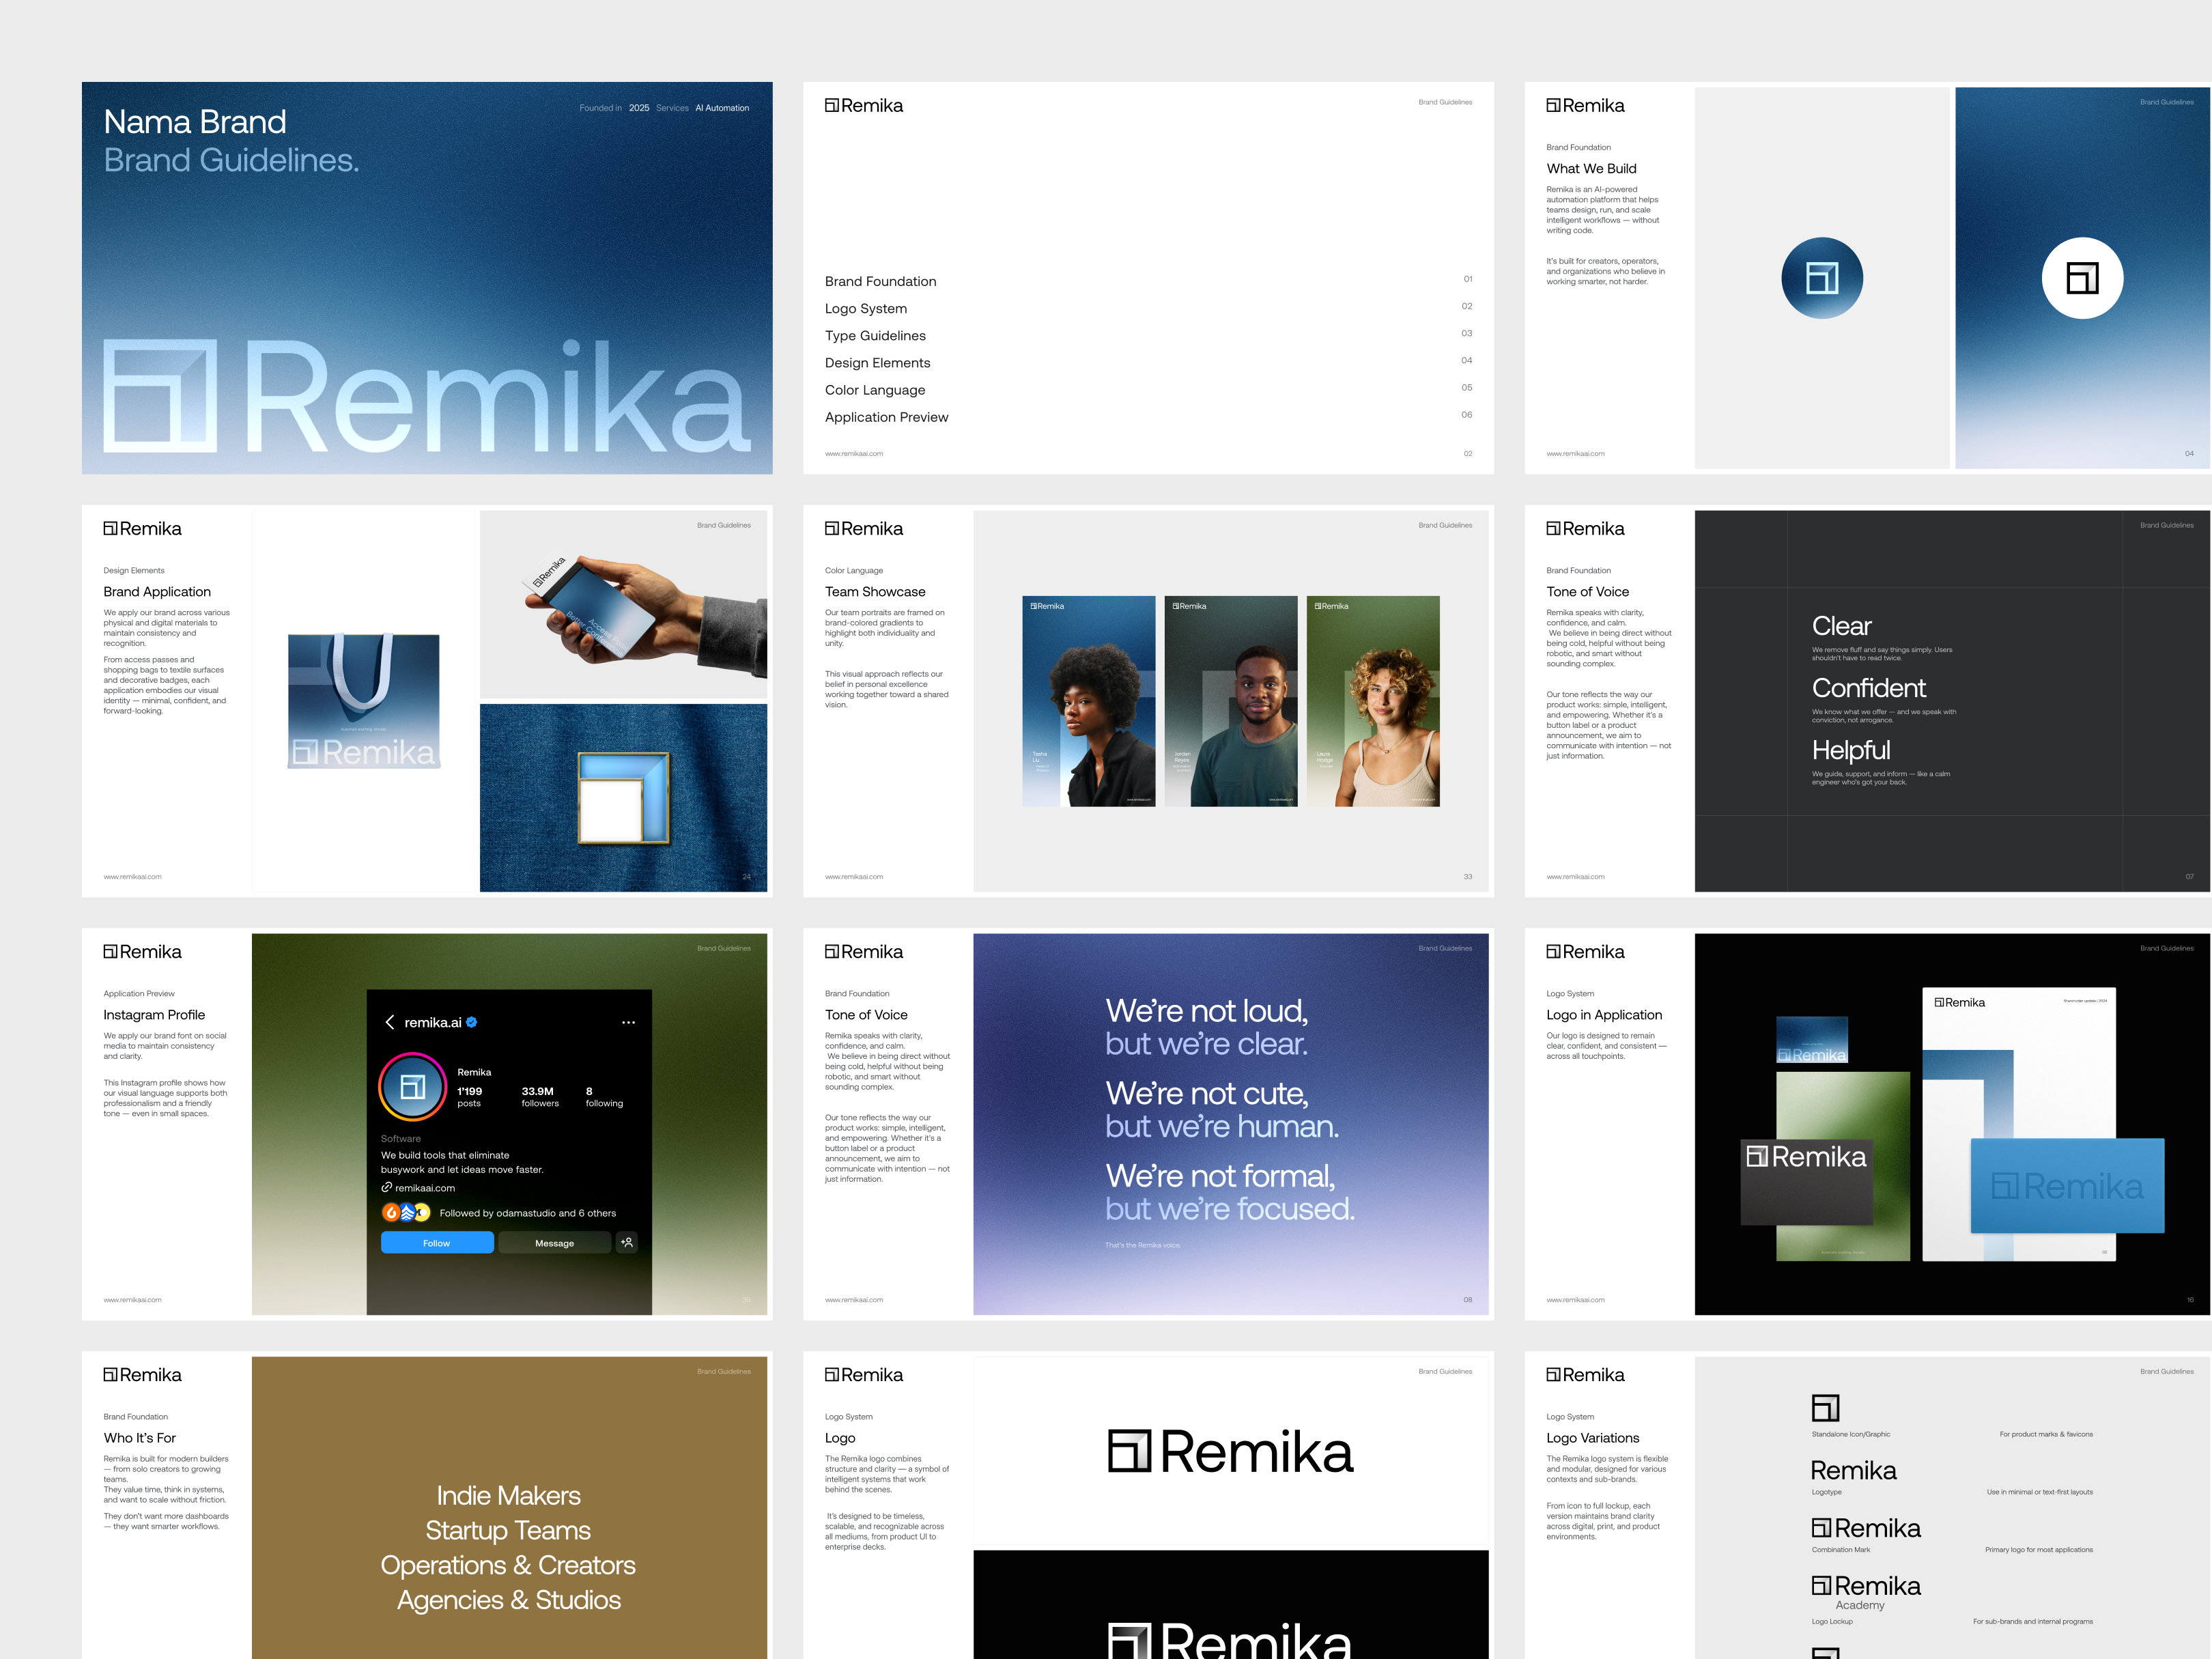Click the Standalone Icon/Graphic mark on Logo Variations slide
The width and height of the screenshot is (2212, 1659).
pos(1824,1410)
